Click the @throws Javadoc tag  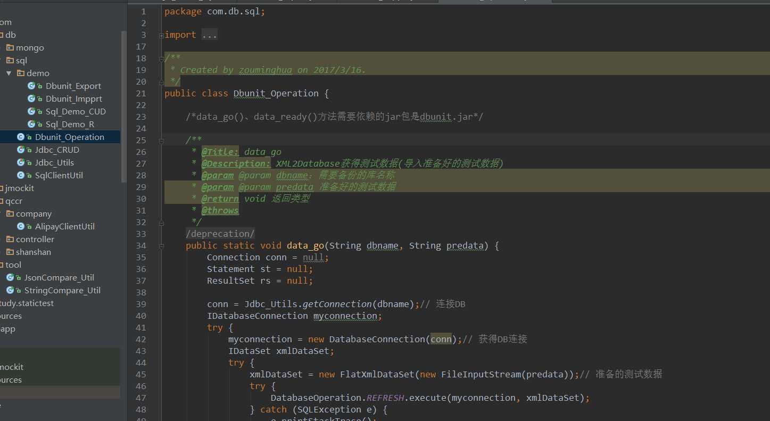click(220, 210)
